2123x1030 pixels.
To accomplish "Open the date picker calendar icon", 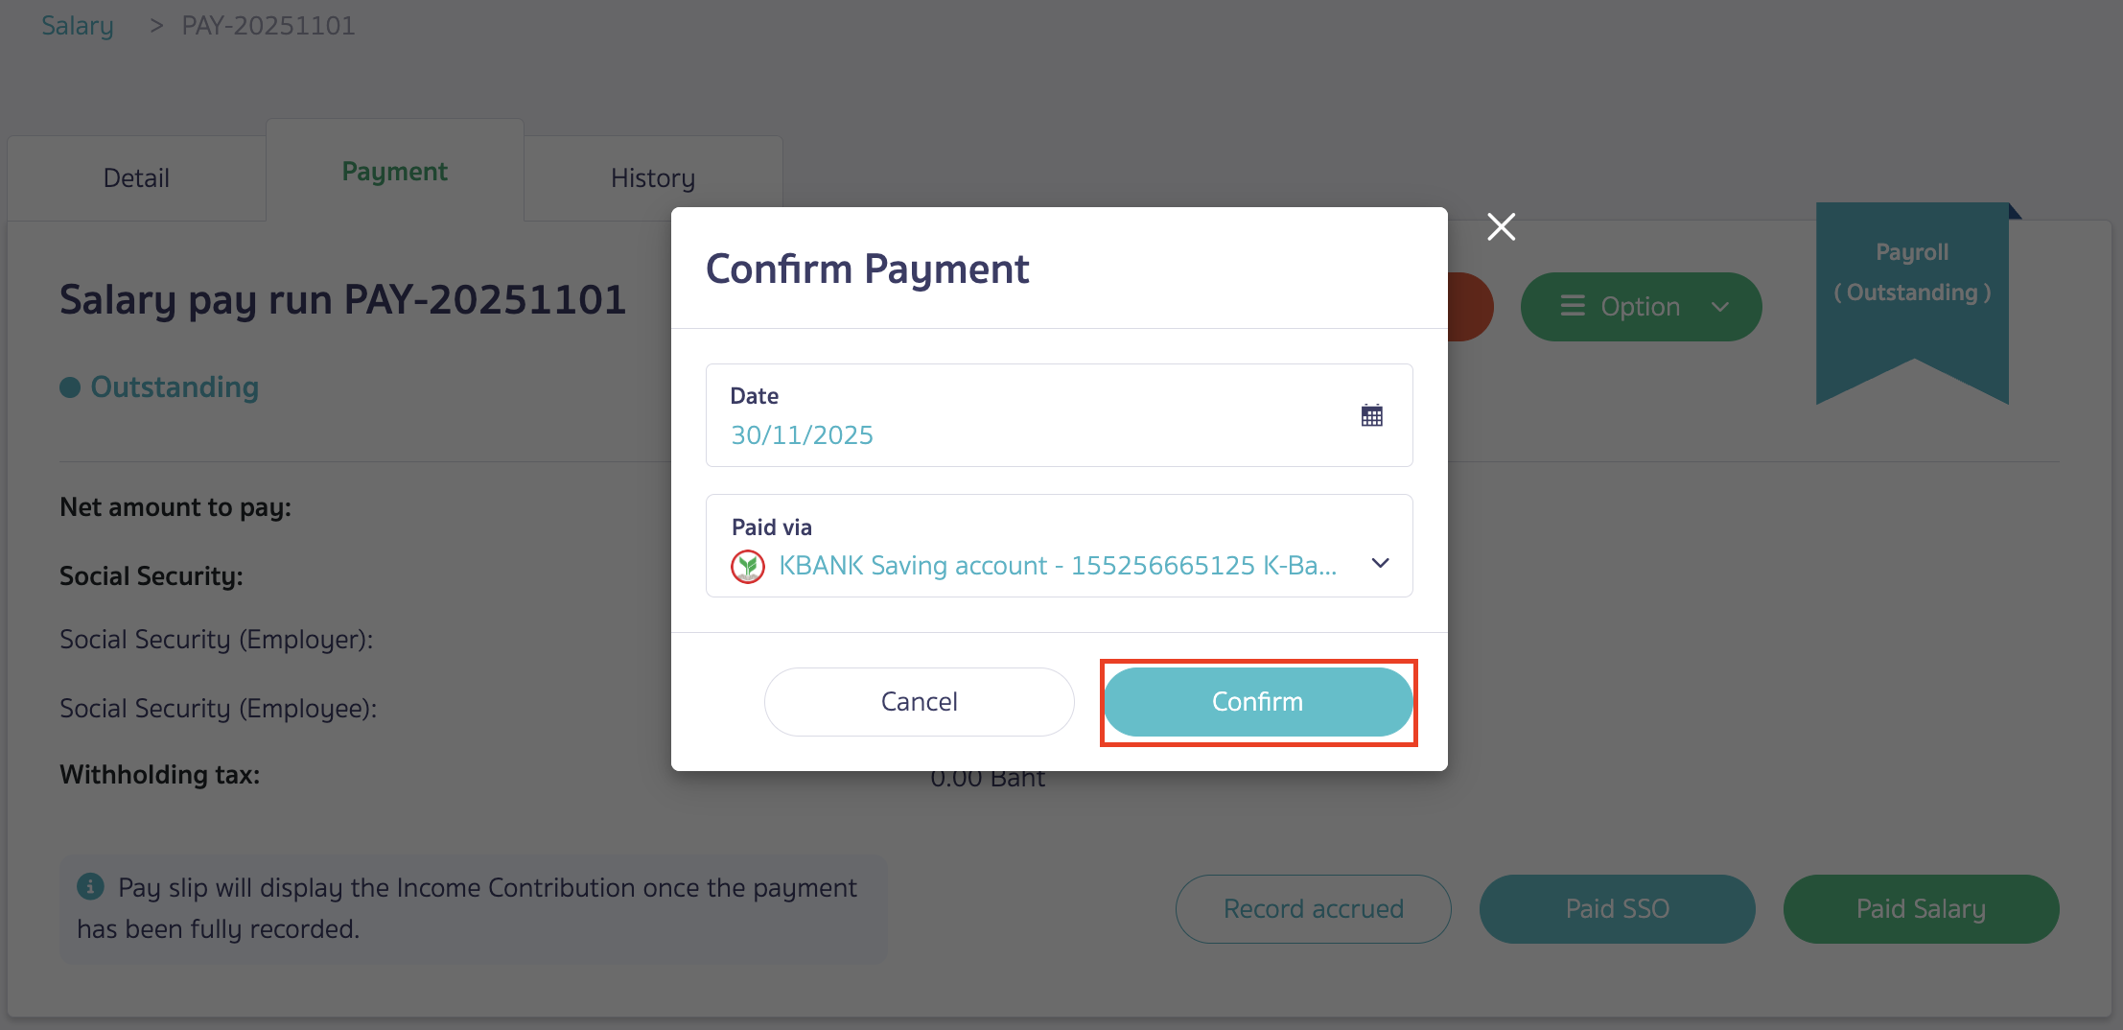I will (x=1371, y=414).
